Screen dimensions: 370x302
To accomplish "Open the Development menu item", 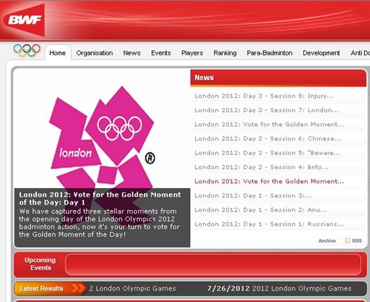I will tap(322, 53).
